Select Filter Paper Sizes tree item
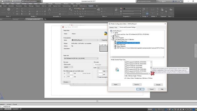The width and height of the screenshot is (197, 111). click(121, 44)
